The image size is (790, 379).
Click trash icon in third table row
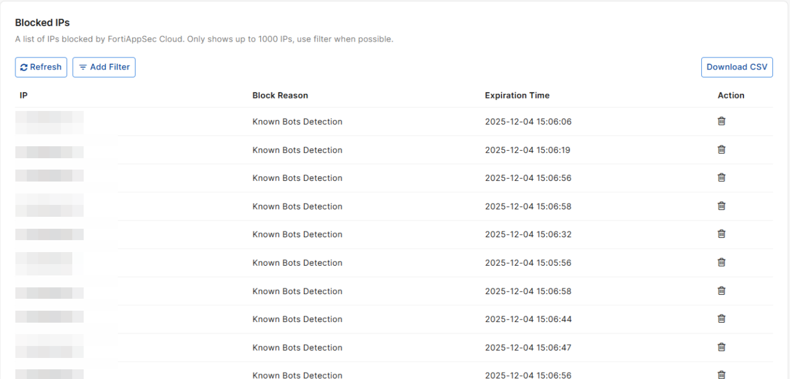click(721, 178)
